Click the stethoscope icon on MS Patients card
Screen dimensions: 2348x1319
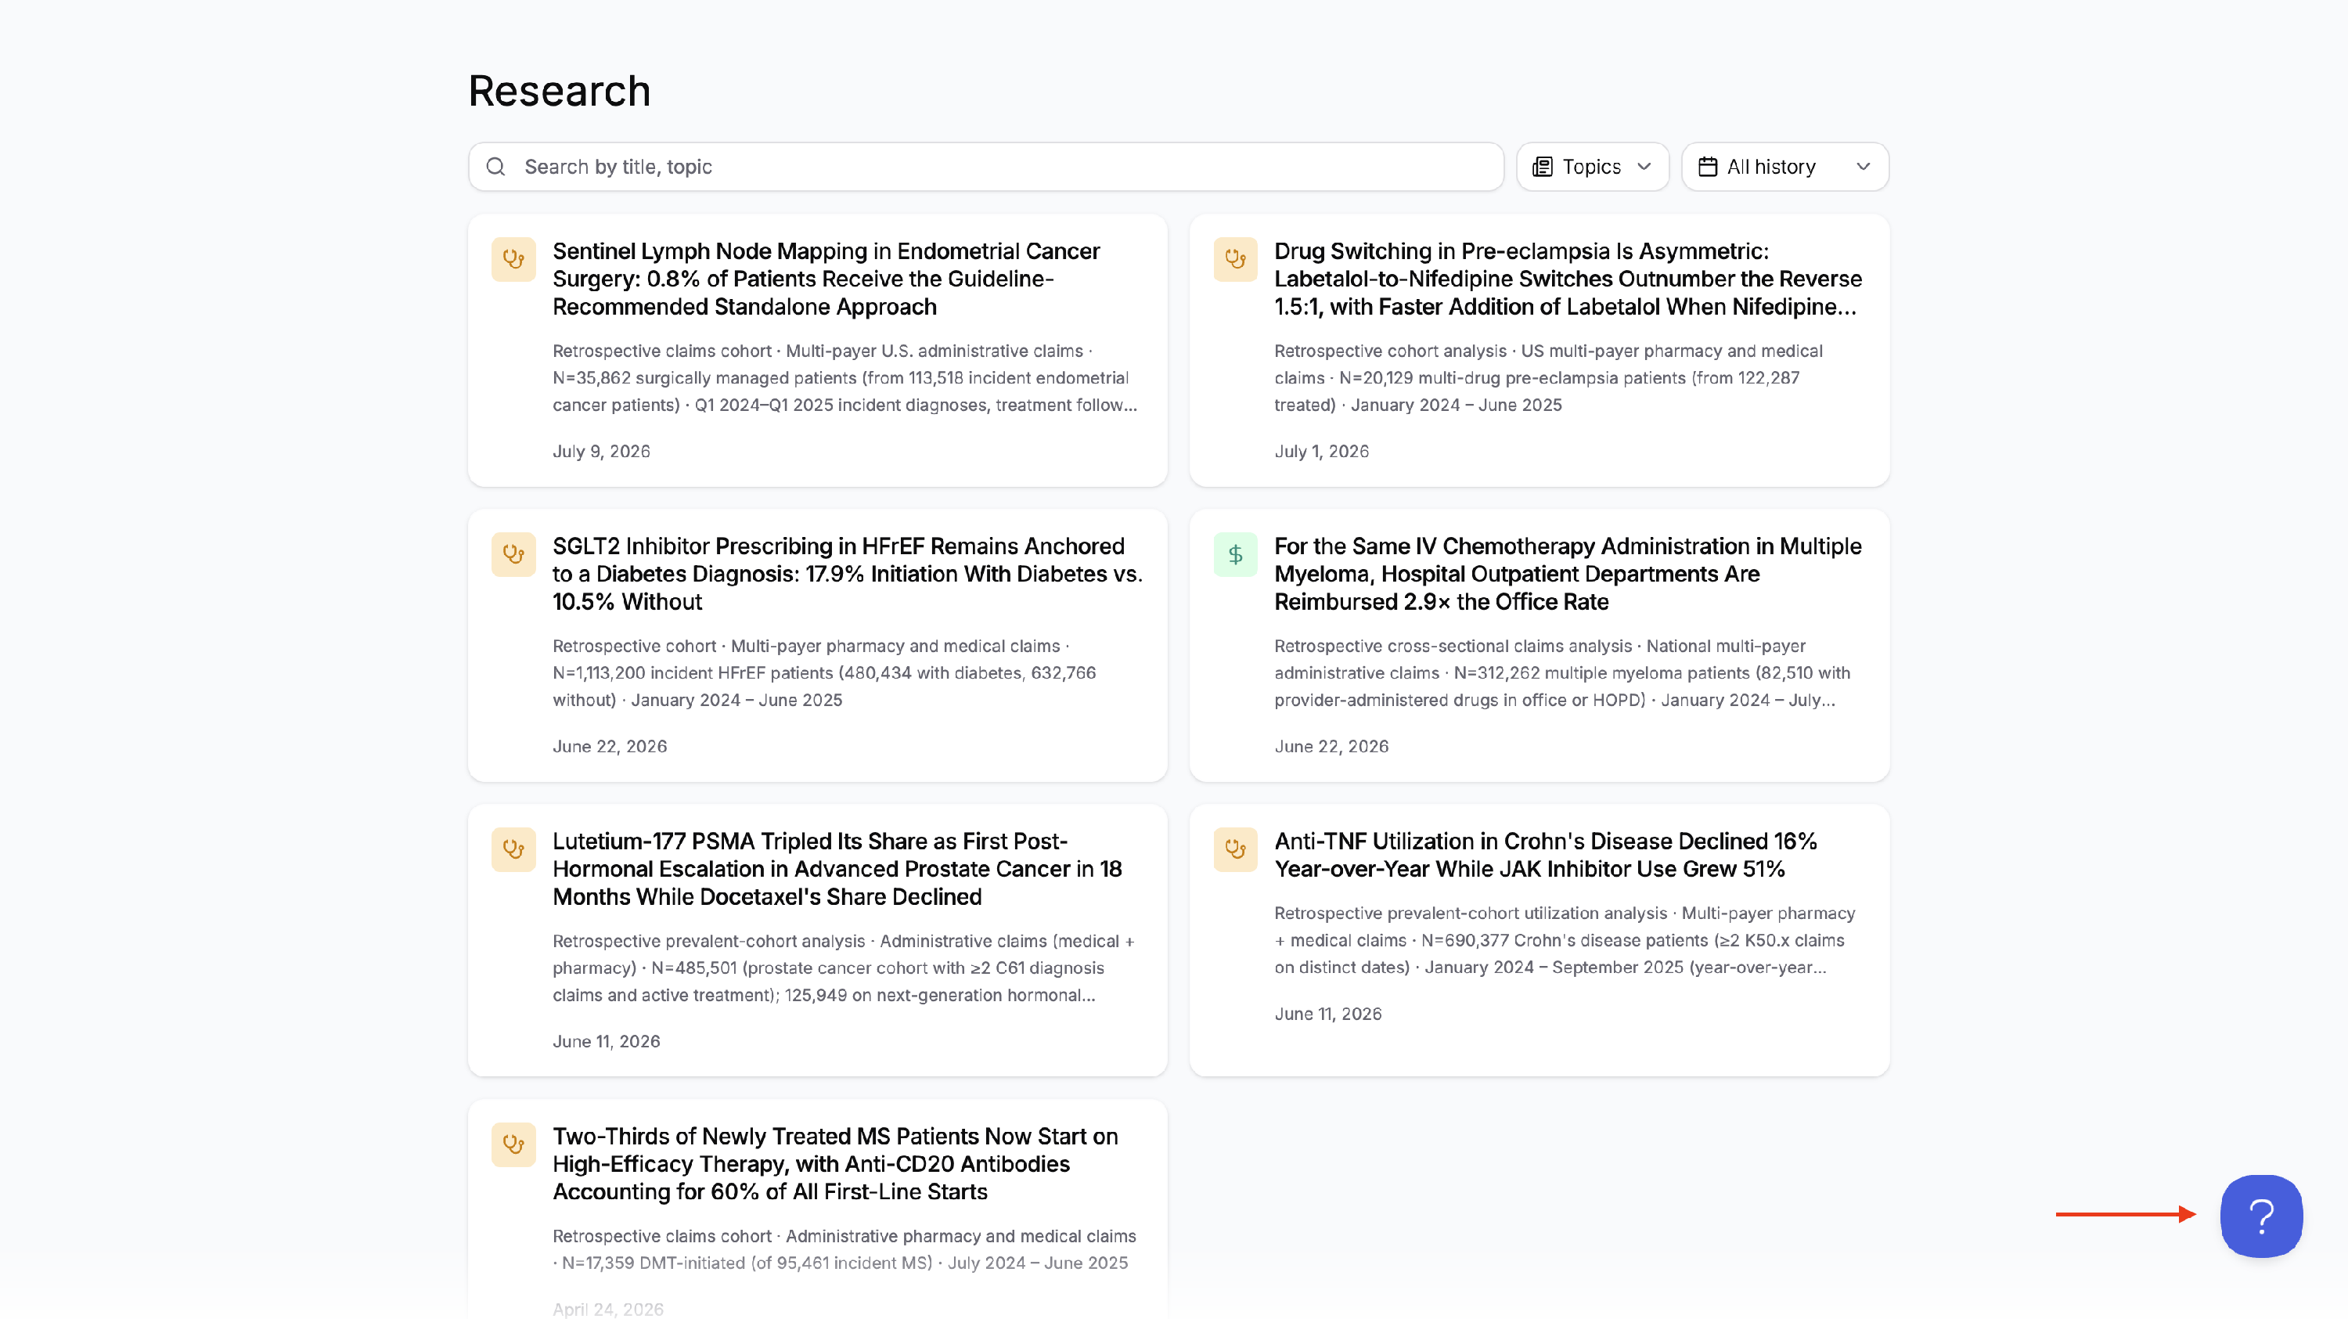513,1145
